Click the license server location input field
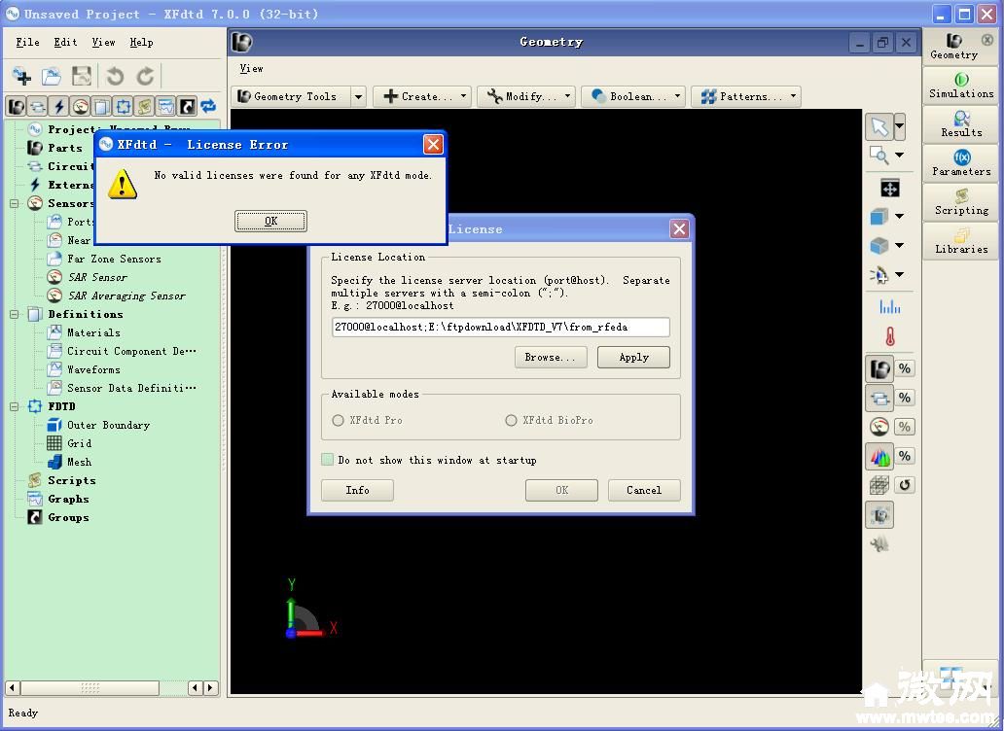Image resolution: width=1004 pixels, height=731 pixels. point(501,327)
